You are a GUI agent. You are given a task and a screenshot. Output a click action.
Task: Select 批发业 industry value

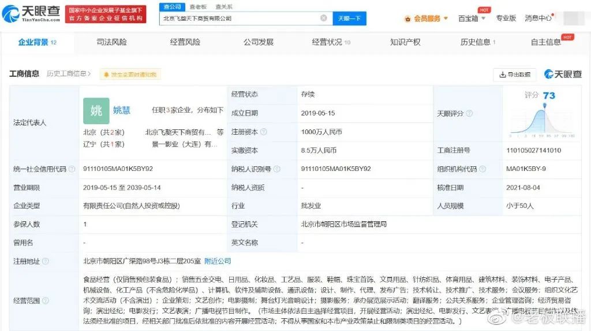[311, 206]
